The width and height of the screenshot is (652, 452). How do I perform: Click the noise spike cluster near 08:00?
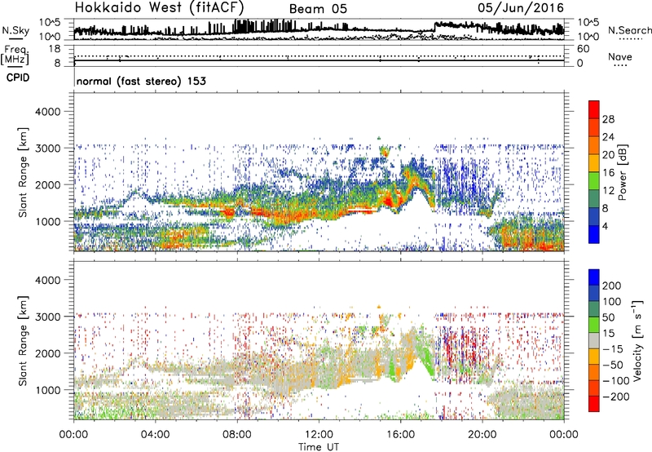(242, 26)
